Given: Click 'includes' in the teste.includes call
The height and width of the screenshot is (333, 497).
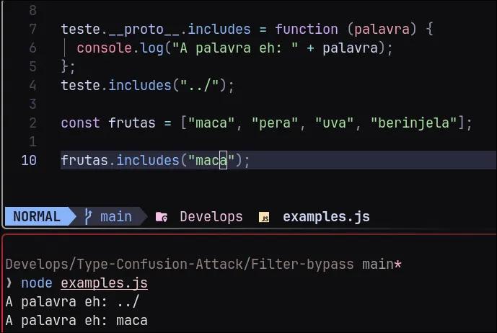Looking at the screenshot, I should pos(140,86).
